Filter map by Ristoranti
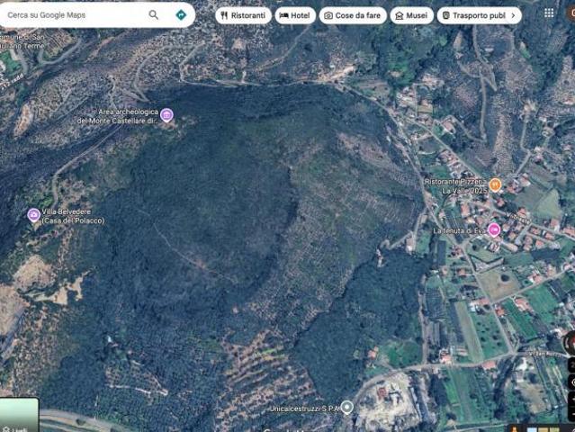The image size is (575, 432). [x=243, y=15]
